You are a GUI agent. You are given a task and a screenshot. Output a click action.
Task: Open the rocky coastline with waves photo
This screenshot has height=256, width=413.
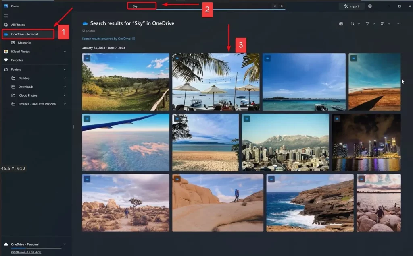[310, 203]
